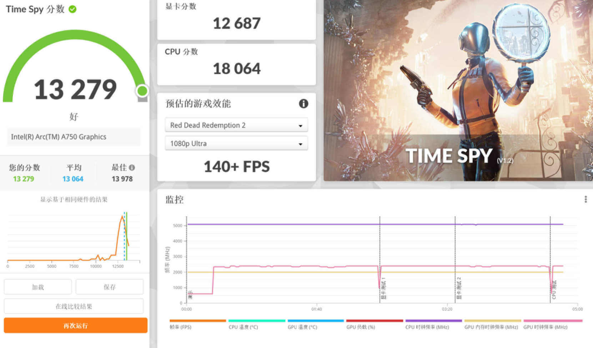
Task: Click the Intel(R) Arc(TM) A750 Graphics label
Action: (59, 137)
